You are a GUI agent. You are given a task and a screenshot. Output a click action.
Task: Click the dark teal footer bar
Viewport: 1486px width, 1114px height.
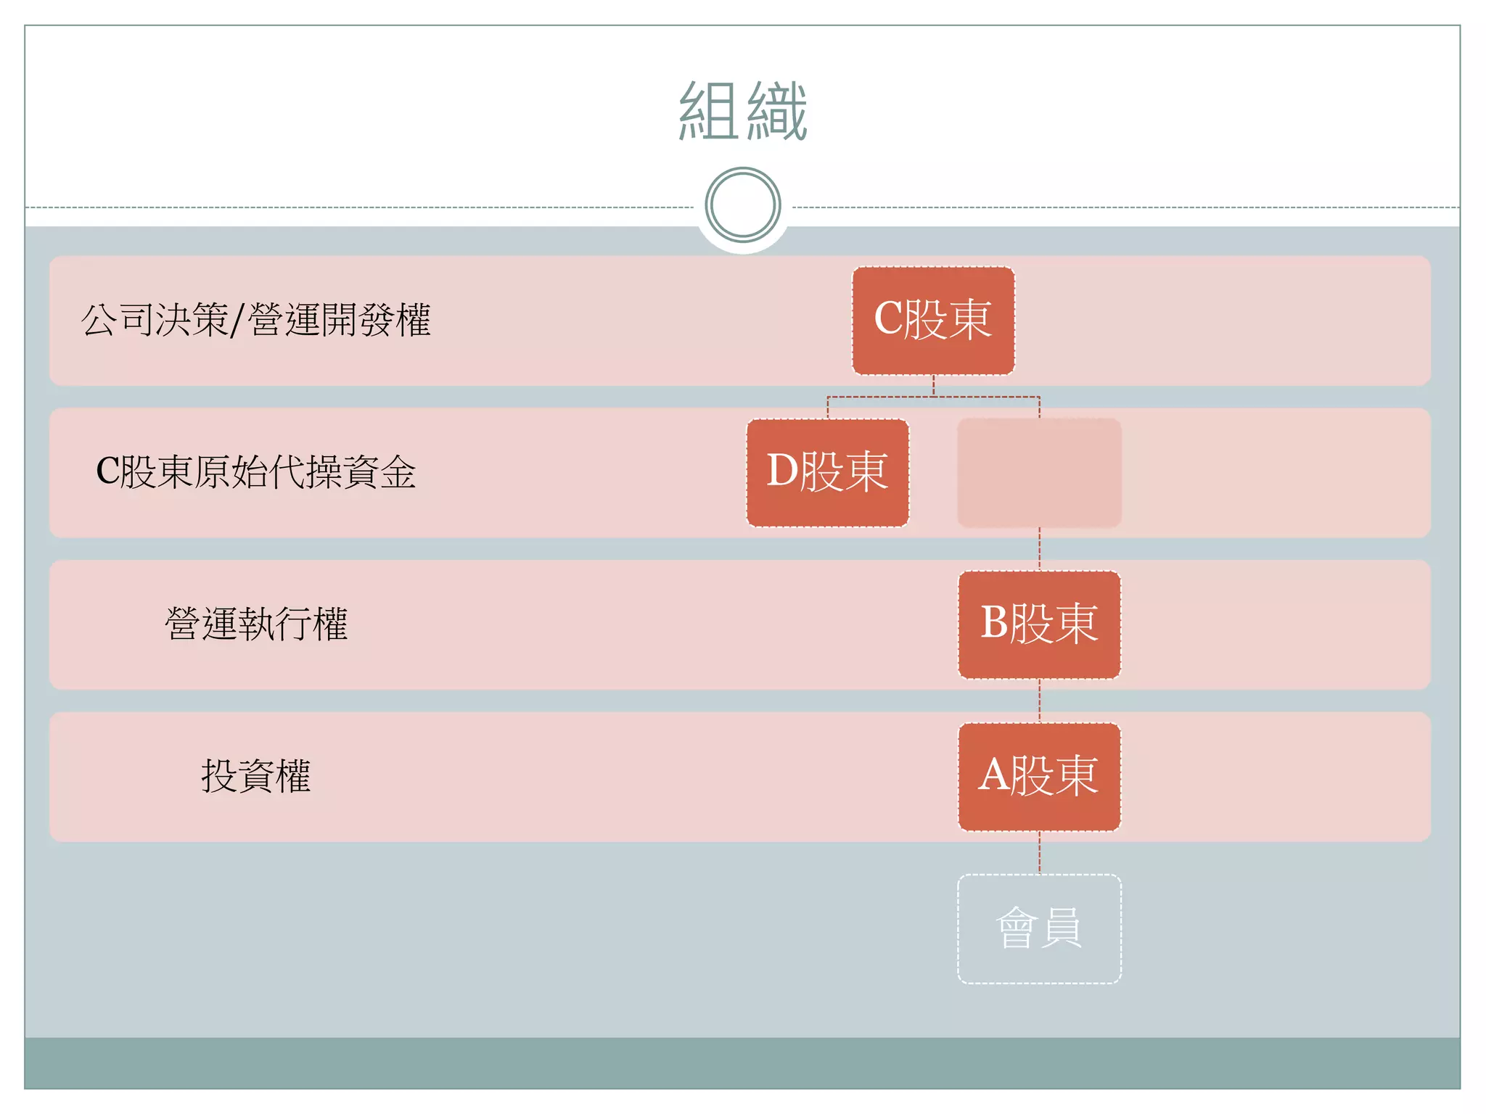(742, 1063)
